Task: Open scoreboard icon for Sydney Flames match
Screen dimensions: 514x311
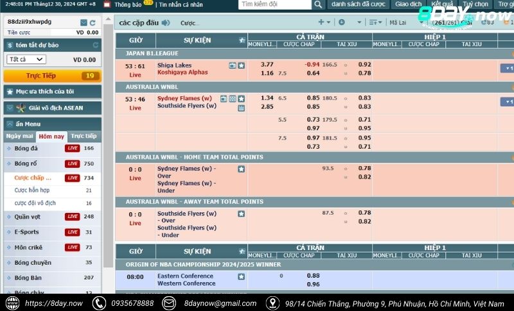Action: point(232,99)
